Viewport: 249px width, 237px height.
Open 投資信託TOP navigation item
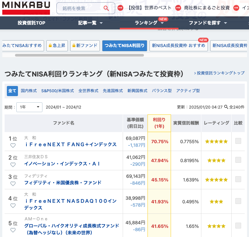[31, 23]
